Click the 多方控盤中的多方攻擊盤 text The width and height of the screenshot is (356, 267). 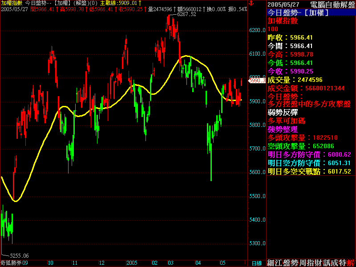(x=309, y=104)
